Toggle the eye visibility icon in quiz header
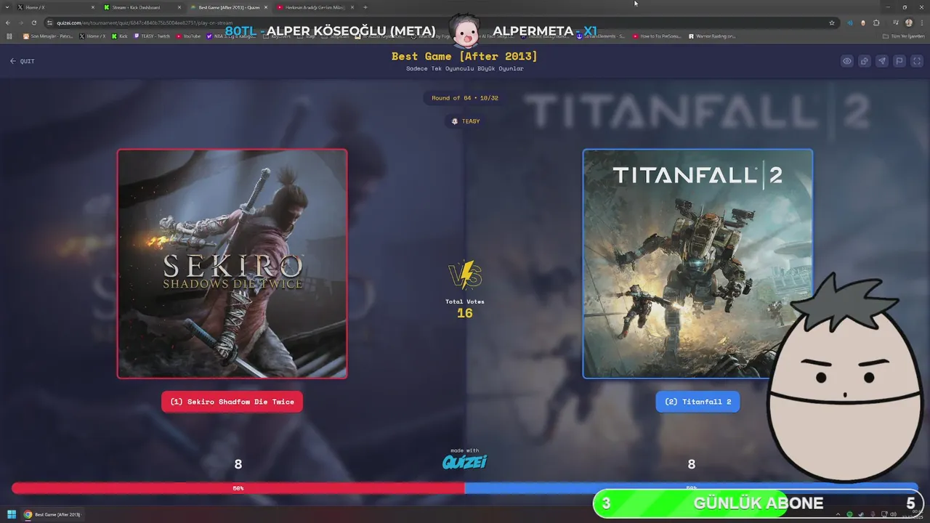Screen dimensions: 930x523 (847, 61)
